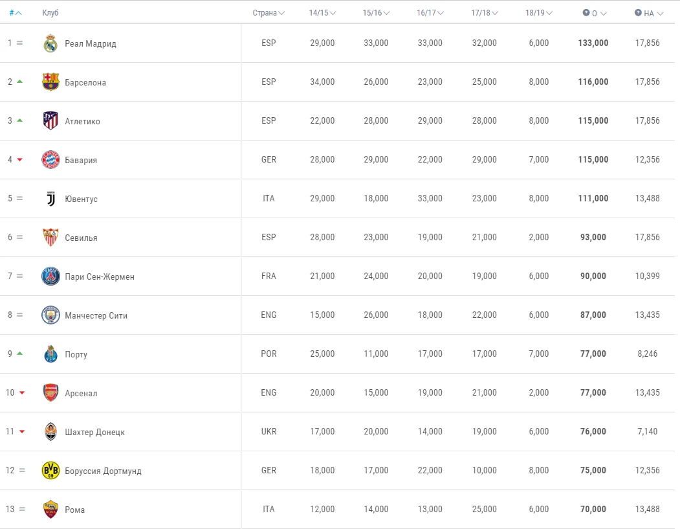The image size is (680, 529).
Task: Sort by the 14/15 season column
Action: coord(322,13)
